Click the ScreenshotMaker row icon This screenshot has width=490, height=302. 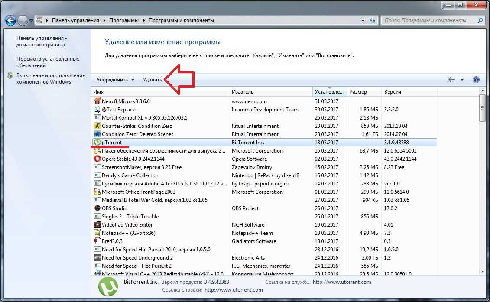[97, 167]
